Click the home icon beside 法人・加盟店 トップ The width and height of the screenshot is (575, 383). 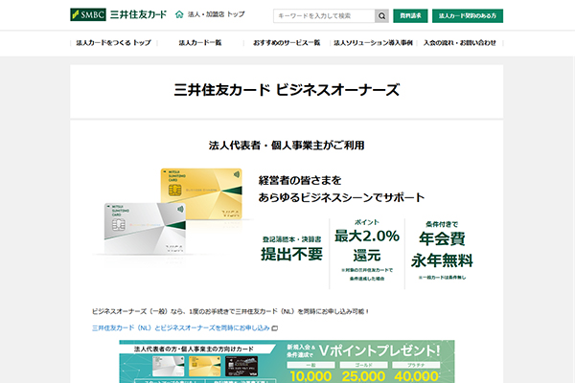point(179,14)
